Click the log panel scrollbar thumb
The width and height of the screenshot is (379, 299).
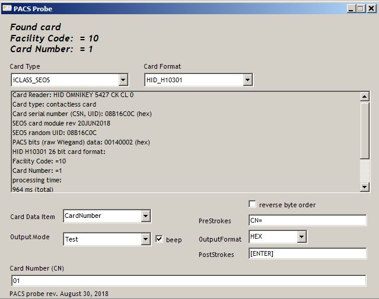(365, 130)
